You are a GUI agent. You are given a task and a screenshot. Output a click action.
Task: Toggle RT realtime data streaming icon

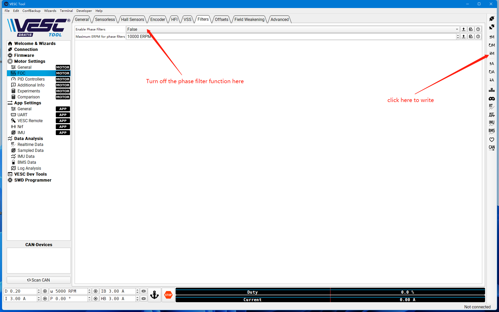[492, 106]
